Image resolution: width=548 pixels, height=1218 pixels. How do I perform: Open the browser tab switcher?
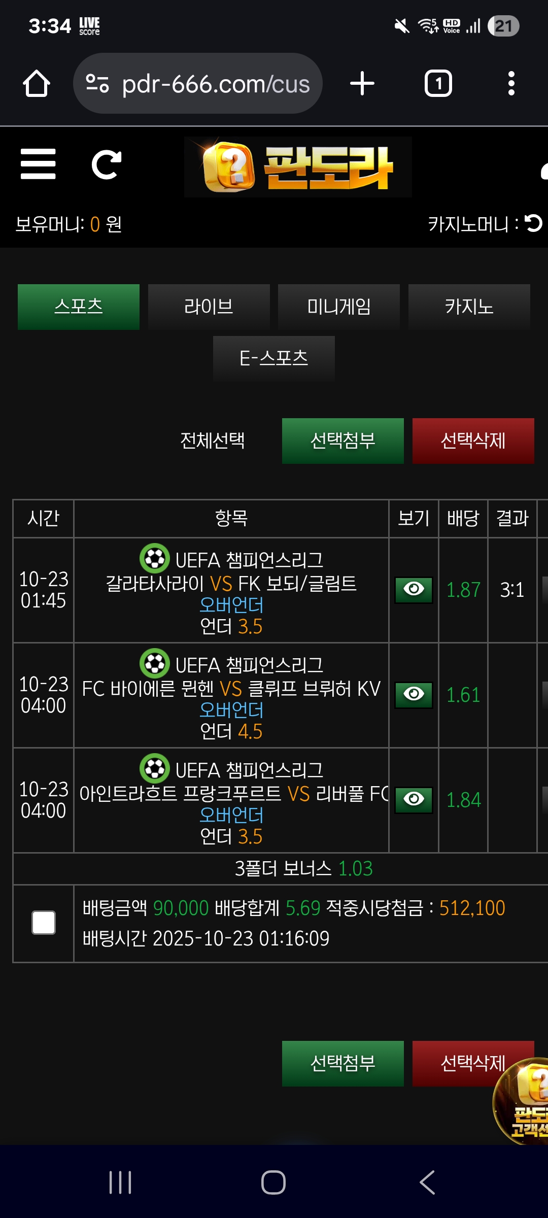438,84
